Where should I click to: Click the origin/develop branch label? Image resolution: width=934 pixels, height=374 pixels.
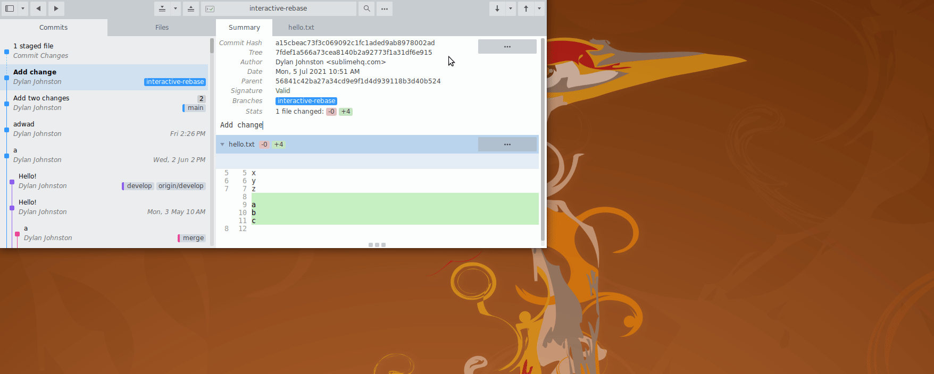(181, 186)
